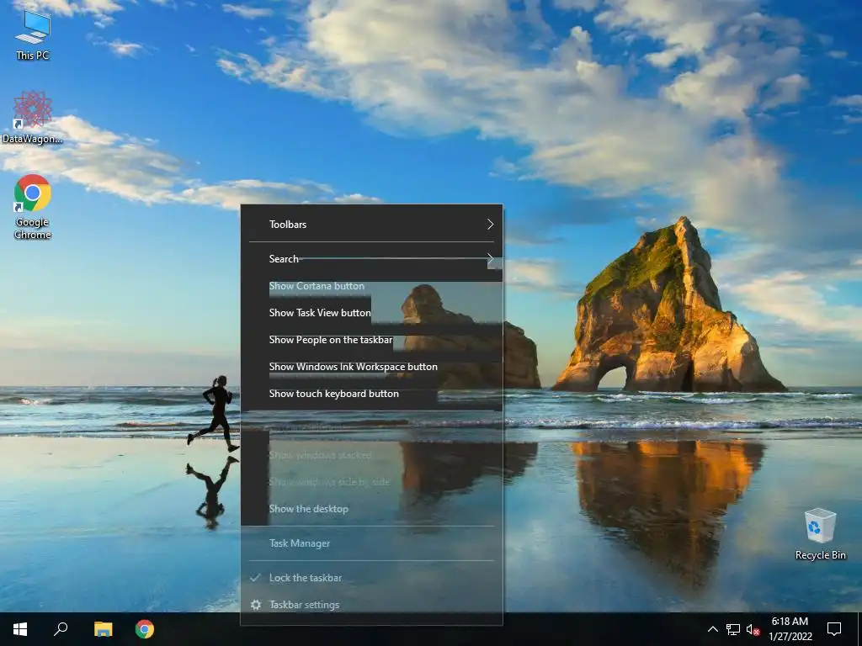Choose Show windows stacked
Image resolution: width=862 pixels, height=646 pixels.
point(371,455)
